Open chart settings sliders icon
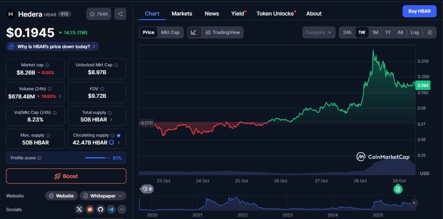443x219 pixels. tap(430, 32)
